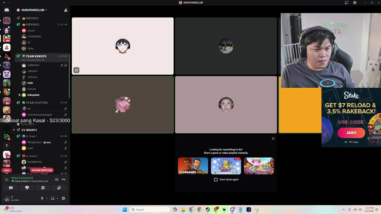Image resolution: width=381 pixels, height=214 pixels.
Task: Open the VIPCHAT text channel
Action: pos(42,18)
